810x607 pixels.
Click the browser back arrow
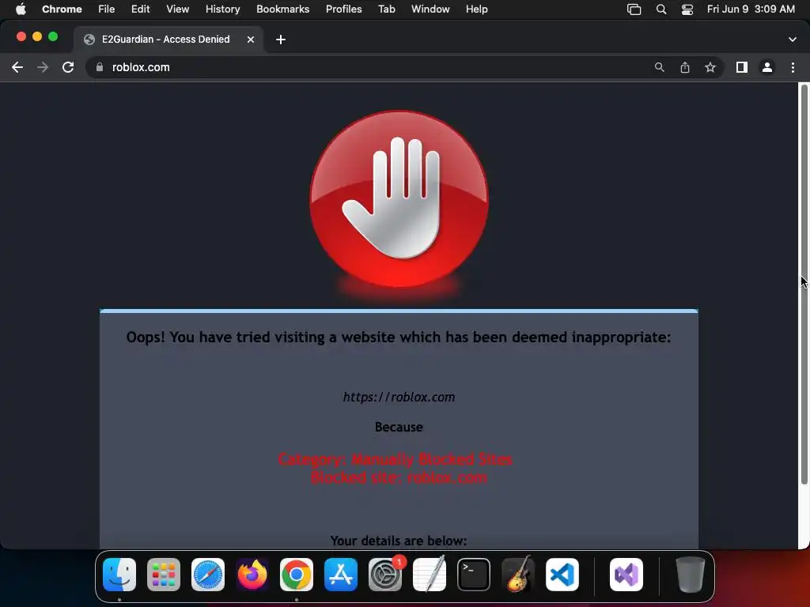[17, 67]
